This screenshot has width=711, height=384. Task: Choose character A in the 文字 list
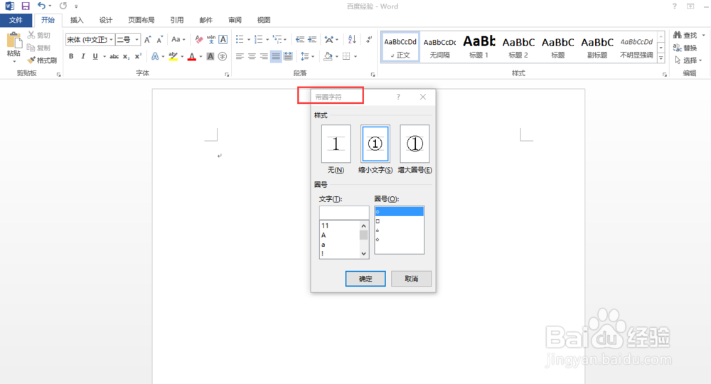324,235
